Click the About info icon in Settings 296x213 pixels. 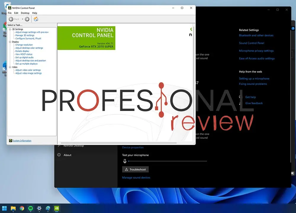59,155
